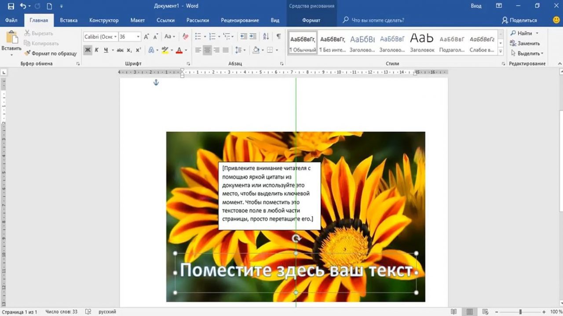Click Поделиться share button
Screen dimensions: 563x316
point(519,20)
